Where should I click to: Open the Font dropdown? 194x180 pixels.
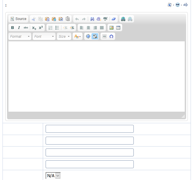tap(44, 36)
